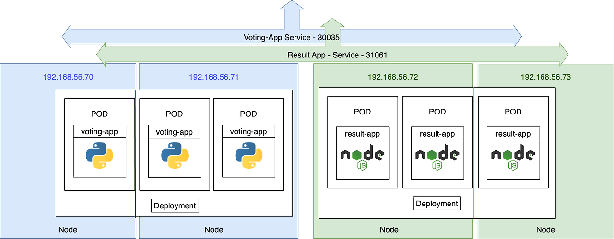Select the Python logo in the voting-app pod nearest the result-app pods
The width and height of the screenshot is (614, 239).
point(249,156)
